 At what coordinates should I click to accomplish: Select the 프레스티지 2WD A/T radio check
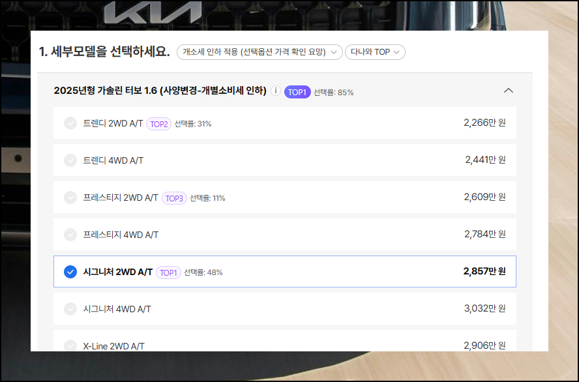pyautogui.click(x=70, y=198)
